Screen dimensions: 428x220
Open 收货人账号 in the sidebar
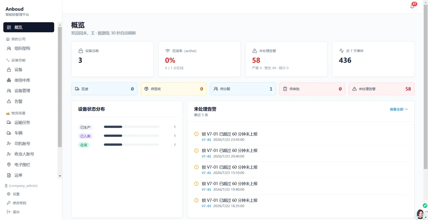coord(29,154)
